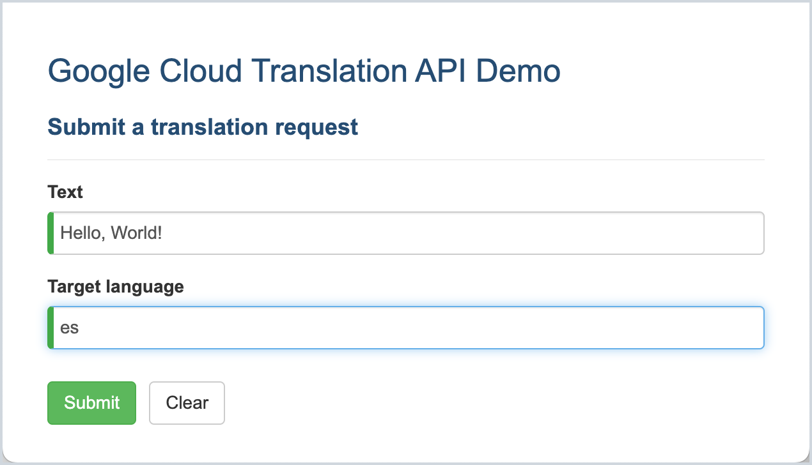
Task: Click the Target language input showing es
Action: tap(406, 328)
